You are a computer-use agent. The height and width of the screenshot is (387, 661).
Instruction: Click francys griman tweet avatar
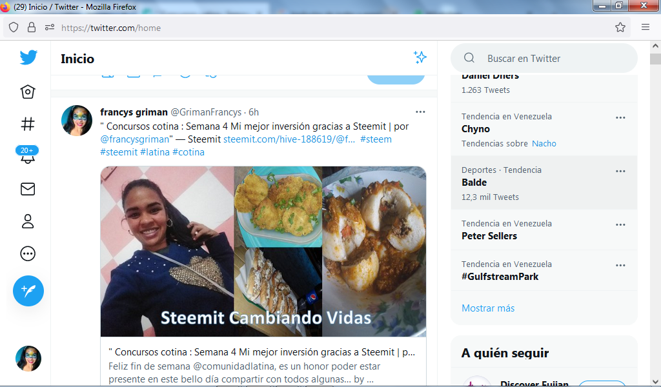pos(77,121)
